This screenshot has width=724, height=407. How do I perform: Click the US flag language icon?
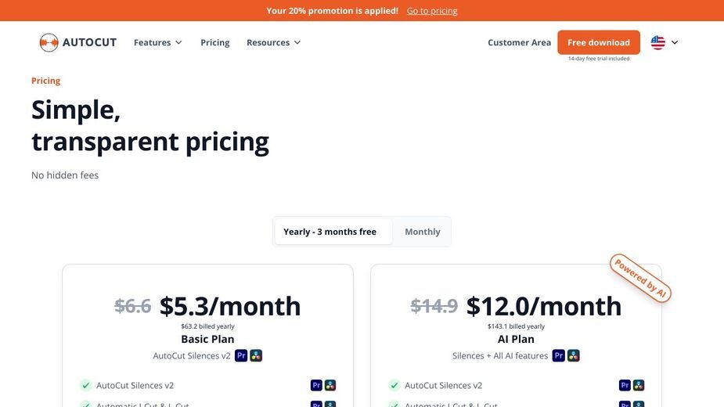pyautogui.click(x=658, y=42)
